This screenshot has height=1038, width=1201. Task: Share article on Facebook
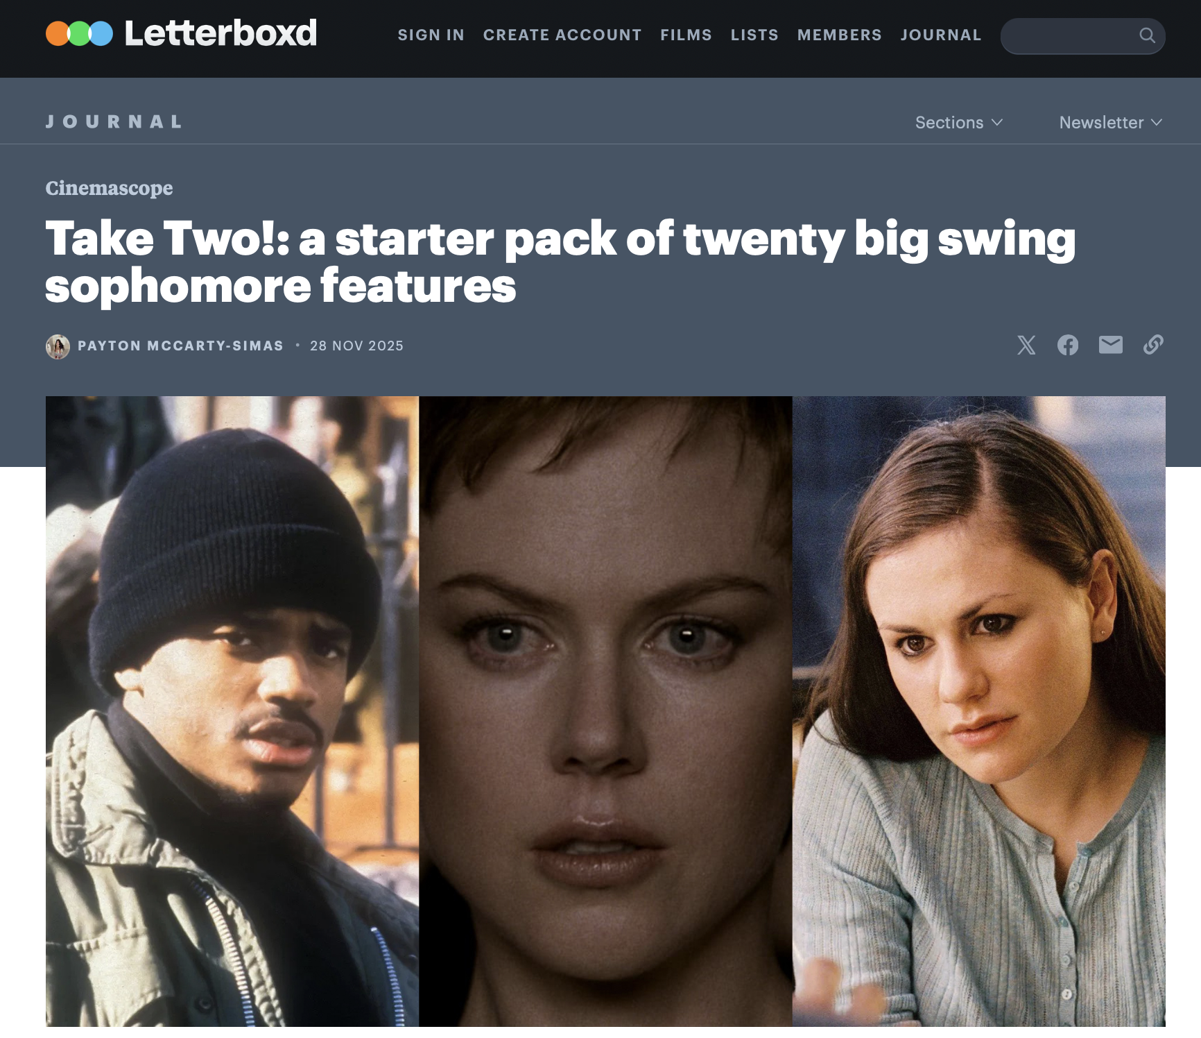(x=1068, y=345)
